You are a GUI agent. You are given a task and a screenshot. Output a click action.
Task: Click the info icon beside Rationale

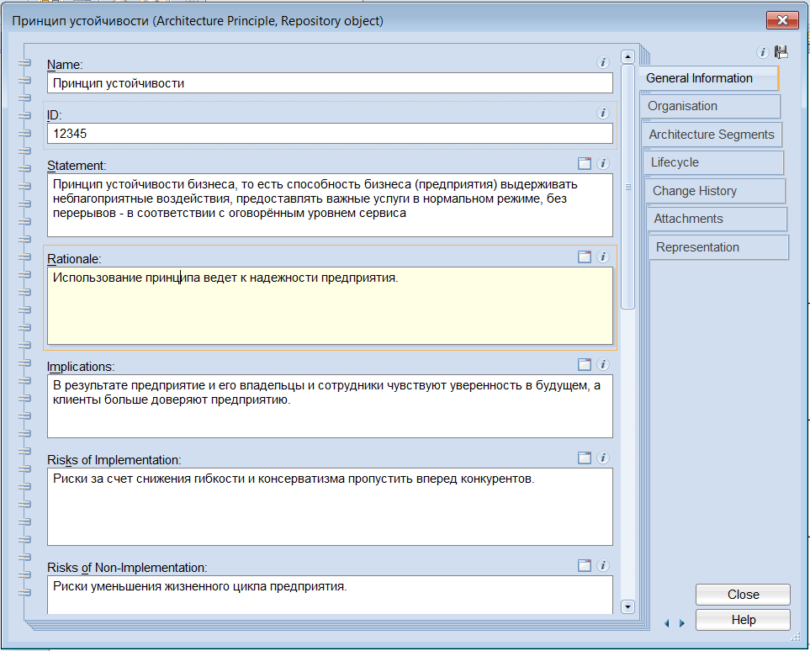pyautogui.click(x=603, y=257)
